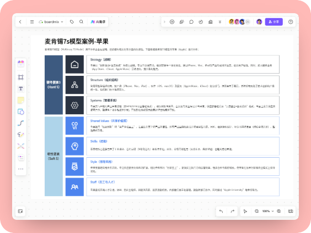Open more tools ellipsis in sidebar
Viewport: 311px width, 233px height.
[x=21, y=169]
